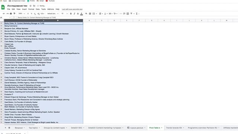This screenshot has width=238, height=134.
Task: Open the merge cells dropdown arrow
Action: (96, 14)
